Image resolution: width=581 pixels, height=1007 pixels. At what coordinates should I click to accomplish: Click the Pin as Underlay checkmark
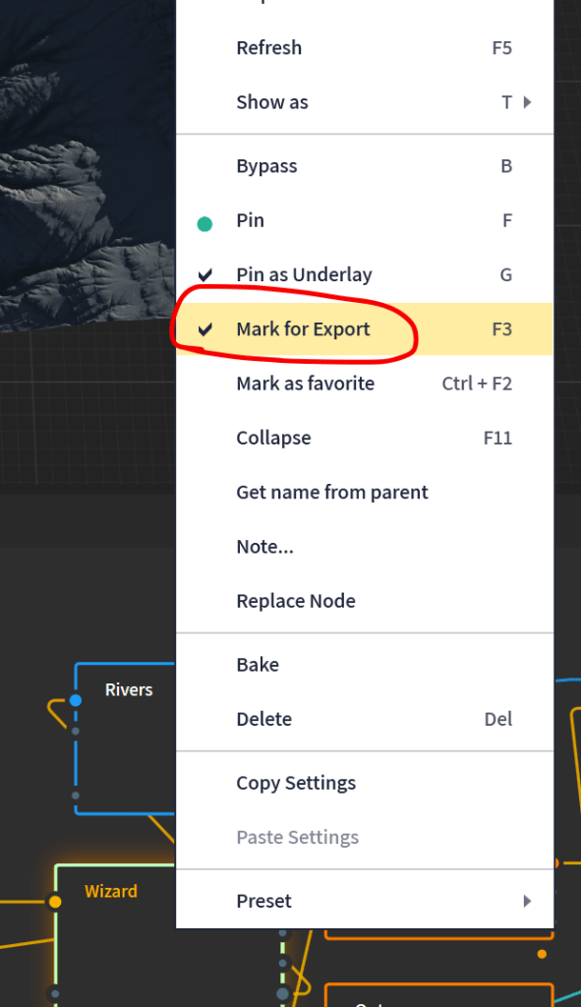pyautogui.click(x=204, y=275)
